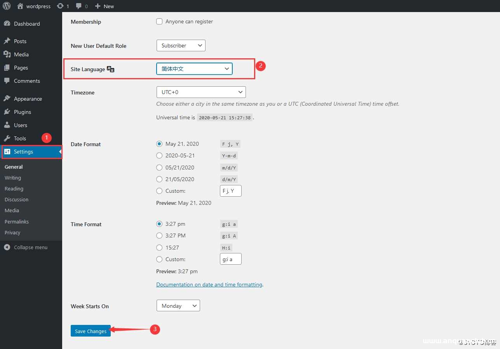
Task: Select the 2020-05-21 date format
Action: tap(159, 155)
